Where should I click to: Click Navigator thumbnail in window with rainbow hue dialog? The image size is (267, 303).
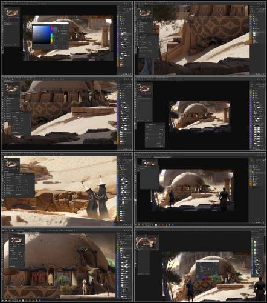tap(146, 242)
